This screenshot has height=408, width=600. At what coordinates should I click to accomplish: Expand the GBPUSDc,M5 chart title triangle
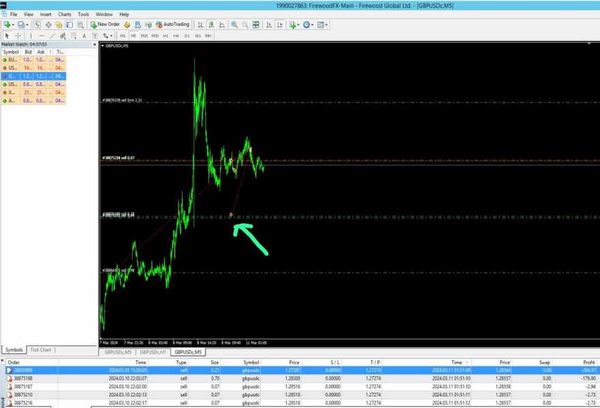(x=103, y=46)
